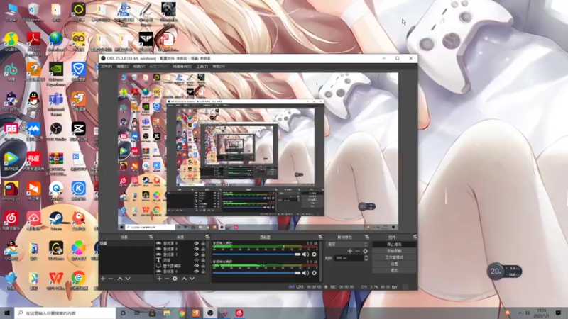The width and height of the screenshot is (568, 319).
Task: Pop out the Scene Transitions dock panel
Action: pyautogui.click(x=367, y=237)
